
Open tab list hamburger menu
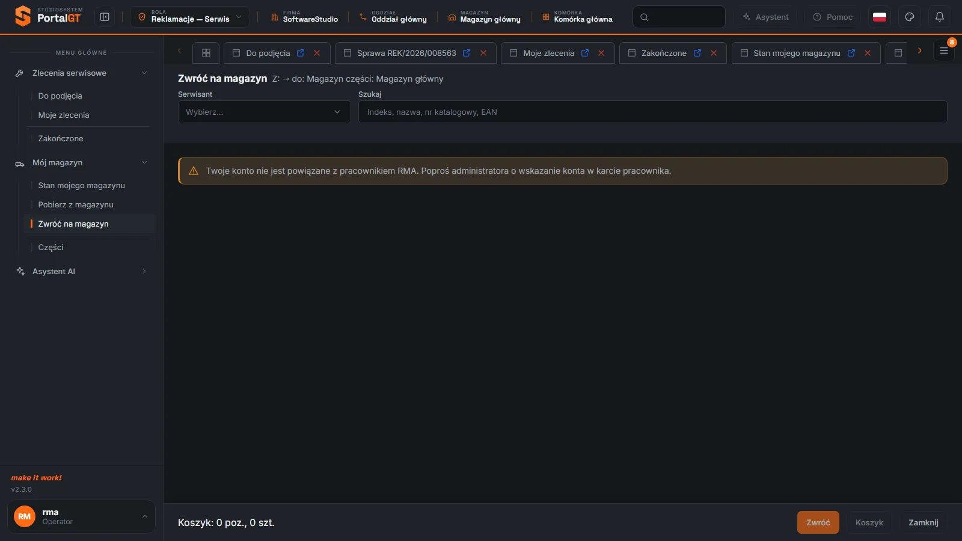point(944,51)
